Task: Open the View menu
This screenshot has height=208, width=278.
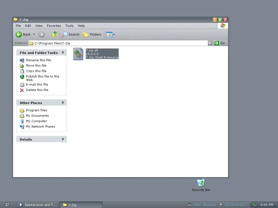Action: click(x=39, y=26)
